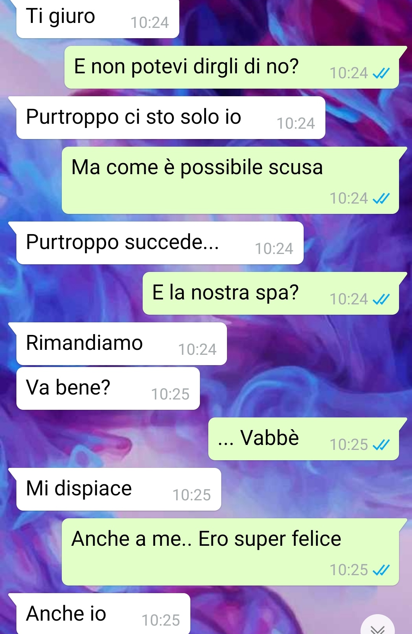Tap blue ticks on 'E la nostra spa?' message
This screenshot has height=634, width=412.
coord(381,299)
